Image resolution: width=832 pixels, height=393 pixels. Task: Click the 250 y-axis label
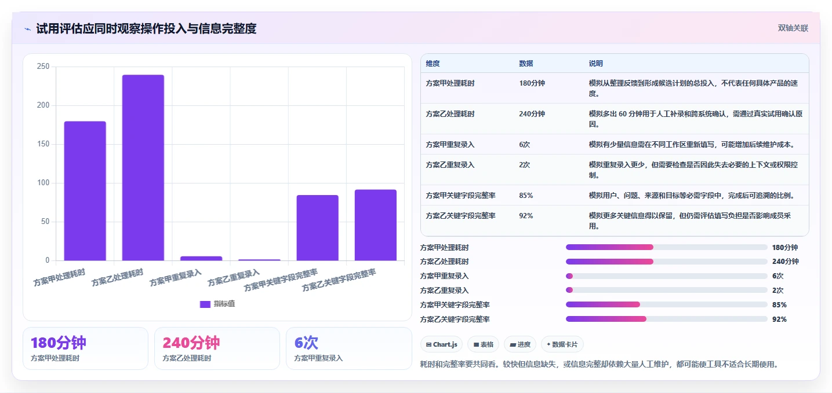point(43,67)
